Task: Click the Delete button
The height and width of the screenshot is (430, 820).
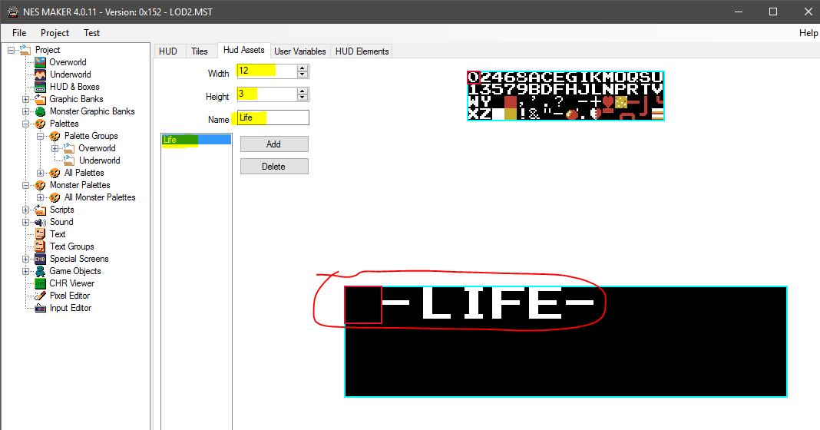Action: [274, 167]
